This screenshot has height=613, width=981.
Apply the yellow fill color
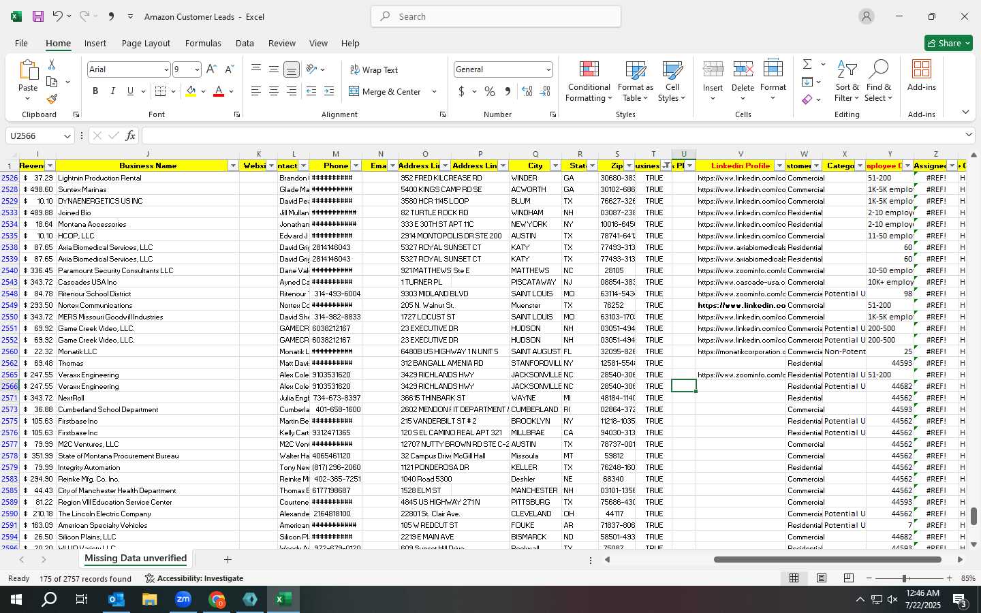(191, 91)
